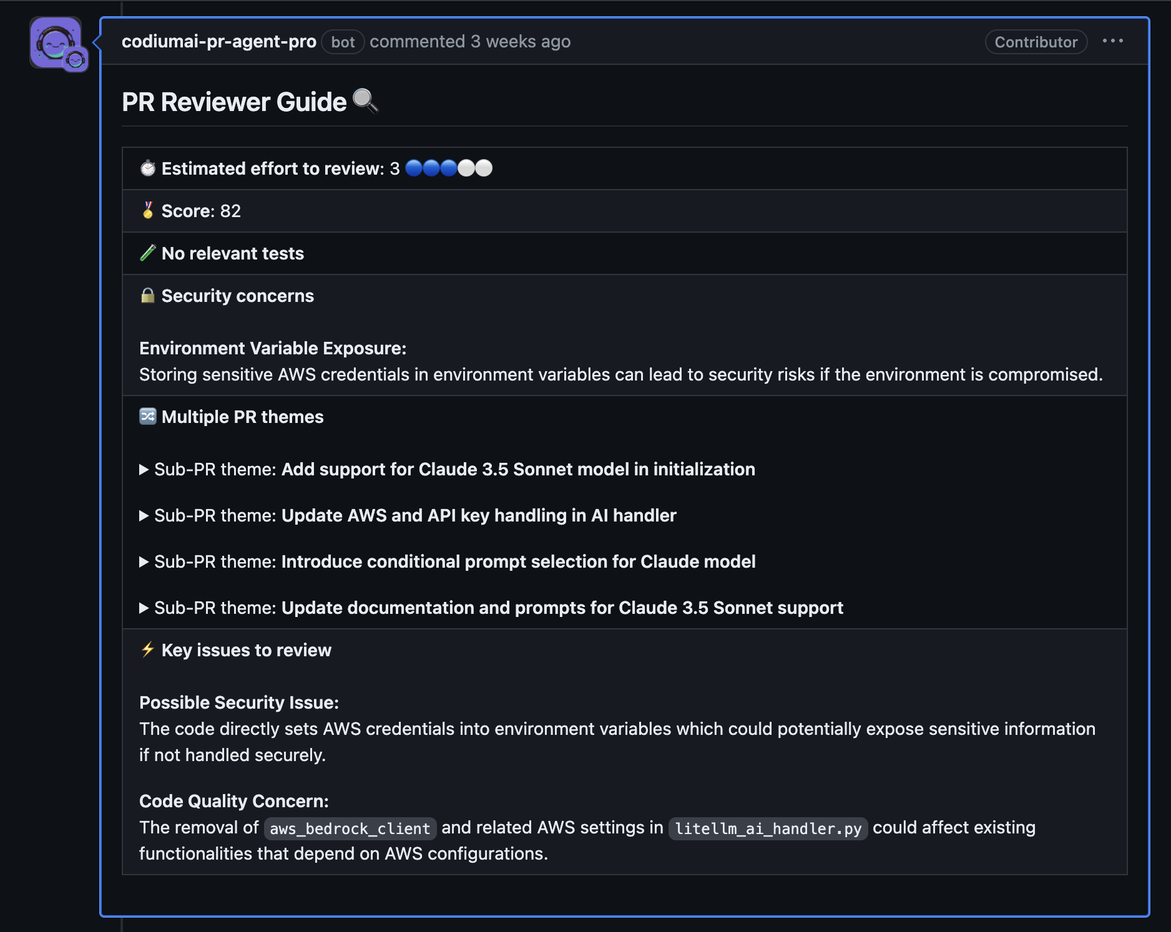Click the lock icon beside Security concerns

point(148,295)
